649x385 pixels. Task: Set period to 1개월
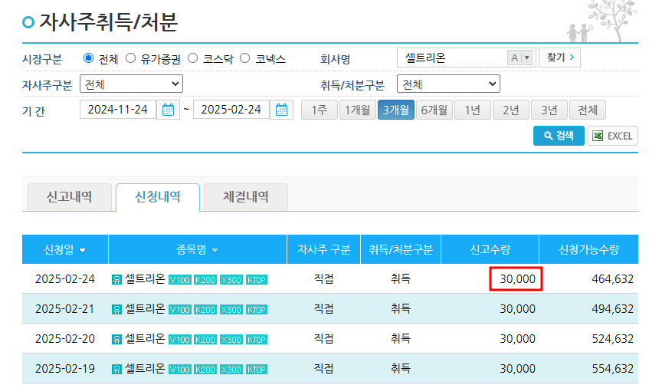pyautogui.click(x=358, y=110)
